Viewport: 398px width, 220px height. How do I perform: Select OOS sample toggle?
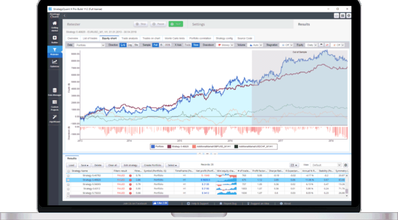point(168,45)
